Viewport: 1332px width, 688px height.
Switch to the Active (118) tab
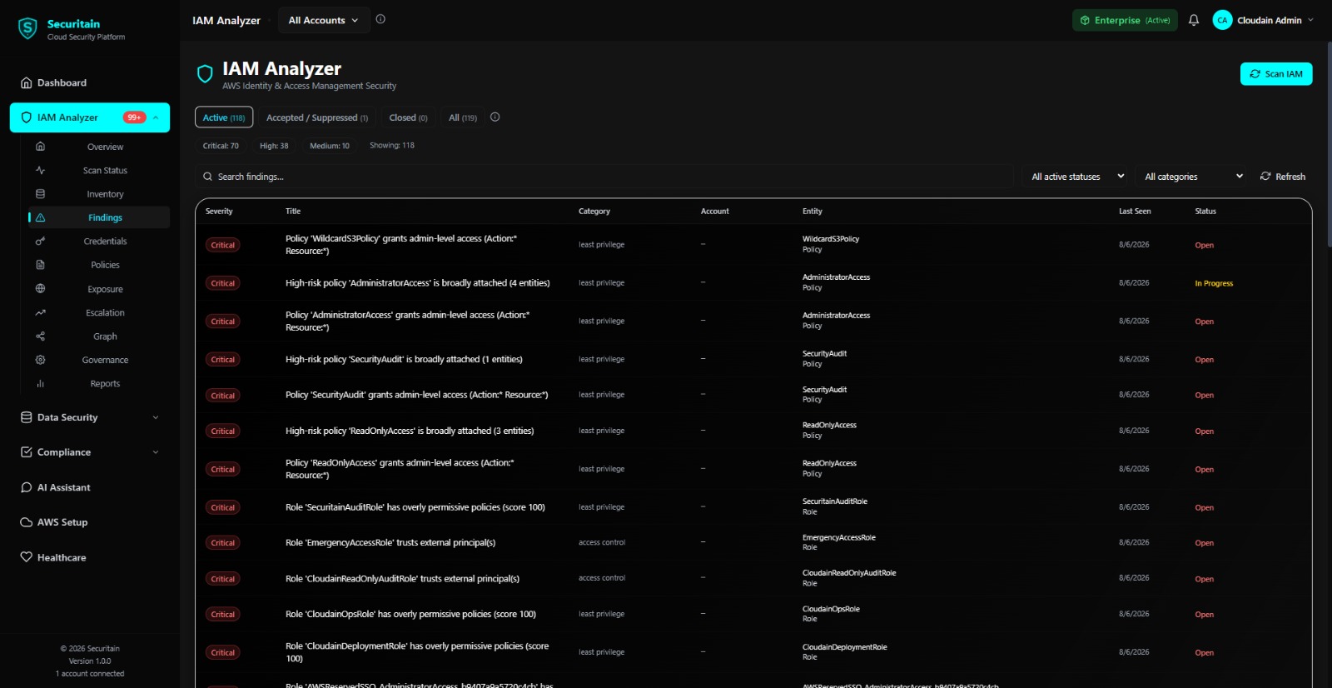(x=224, y=117)
